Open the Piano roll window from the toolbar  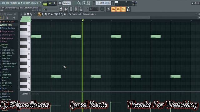pyautogui.click(x=66, y=9)
